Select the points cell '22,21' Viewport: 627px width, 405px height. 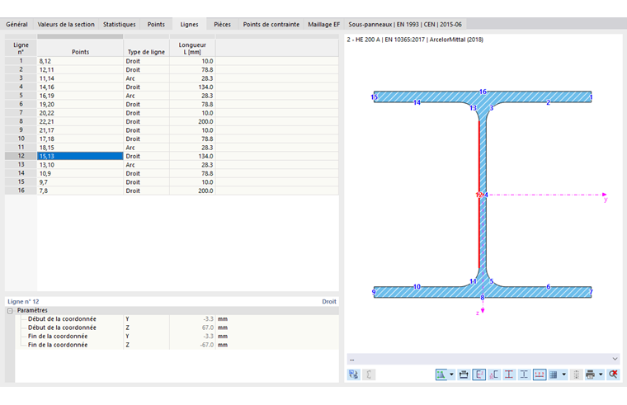pyautogui.click(x=80, y=121)
